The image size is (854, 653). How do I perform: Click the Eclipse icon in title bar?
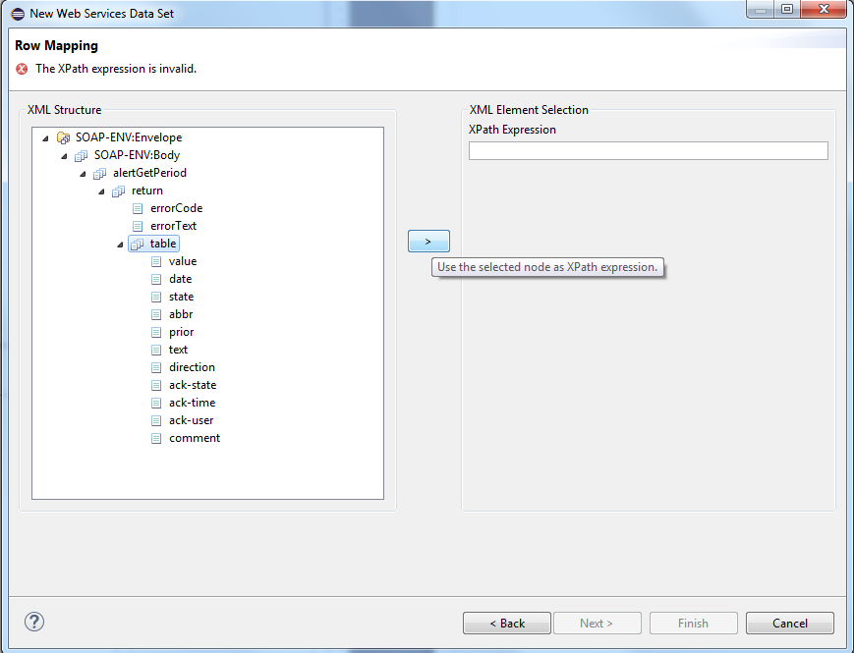coord(18,14)
